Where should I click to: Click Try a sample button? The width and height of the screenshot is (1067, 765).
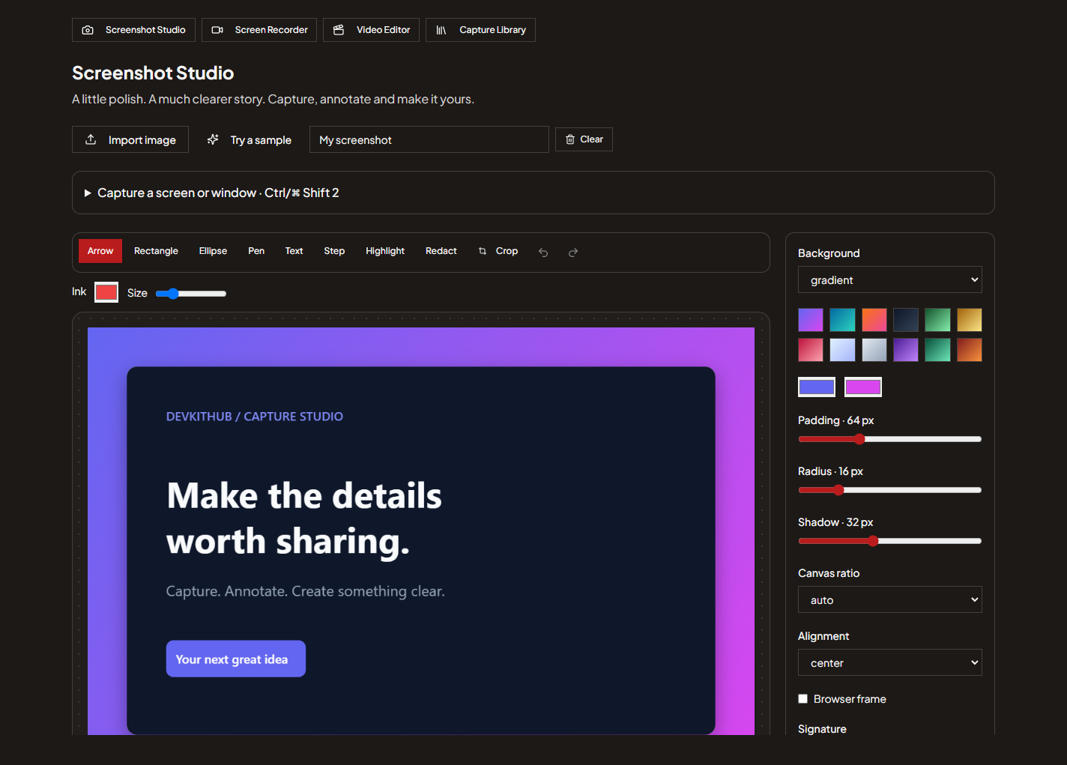point(250,139)
